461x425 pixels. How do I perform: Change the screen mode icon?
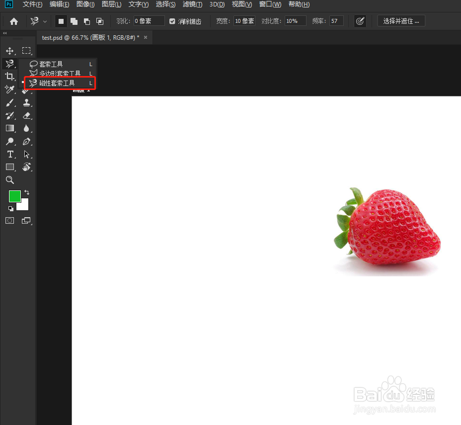(26, 221)
